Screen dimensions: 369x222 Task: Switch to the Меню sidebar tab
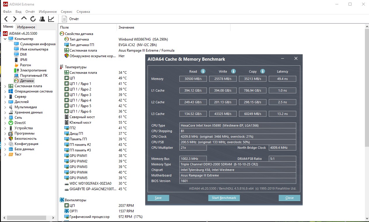click(x=8, y=27)
